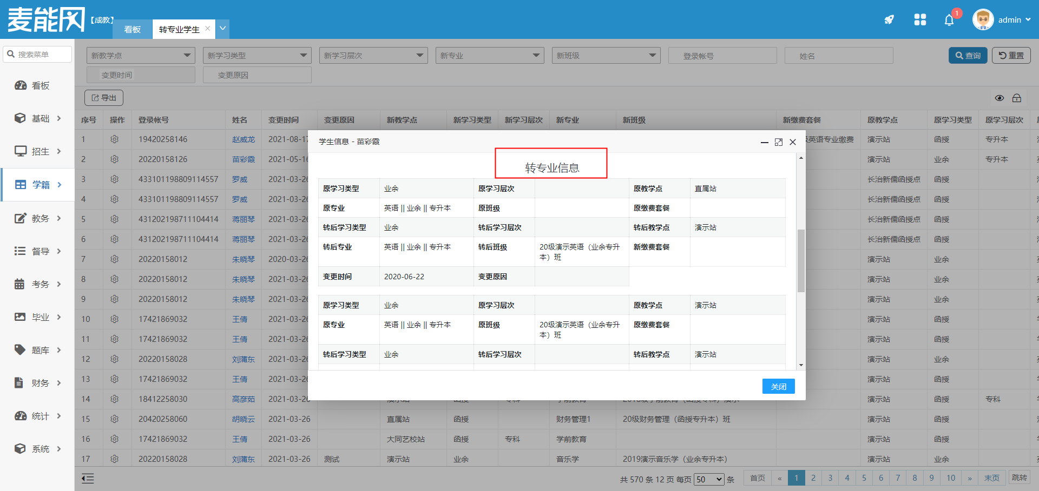
Task: Open the notification bell
Action: [949, 21]
